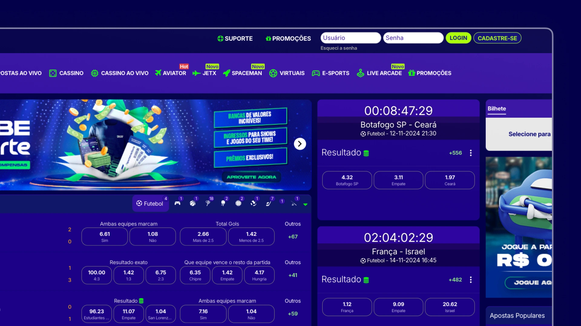Select the basketball sport icon

(193, 203)
